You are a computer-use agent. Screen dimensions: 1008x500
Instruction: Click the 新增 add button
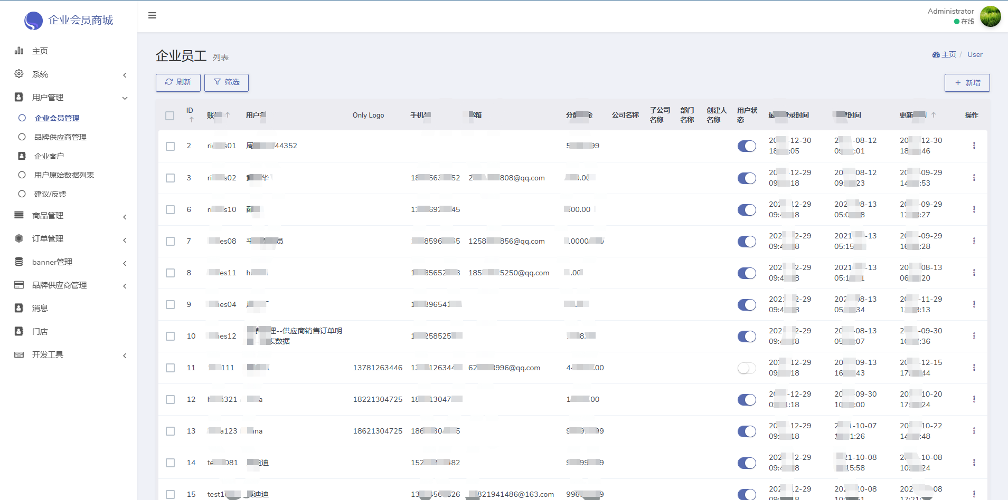point(967,83)
